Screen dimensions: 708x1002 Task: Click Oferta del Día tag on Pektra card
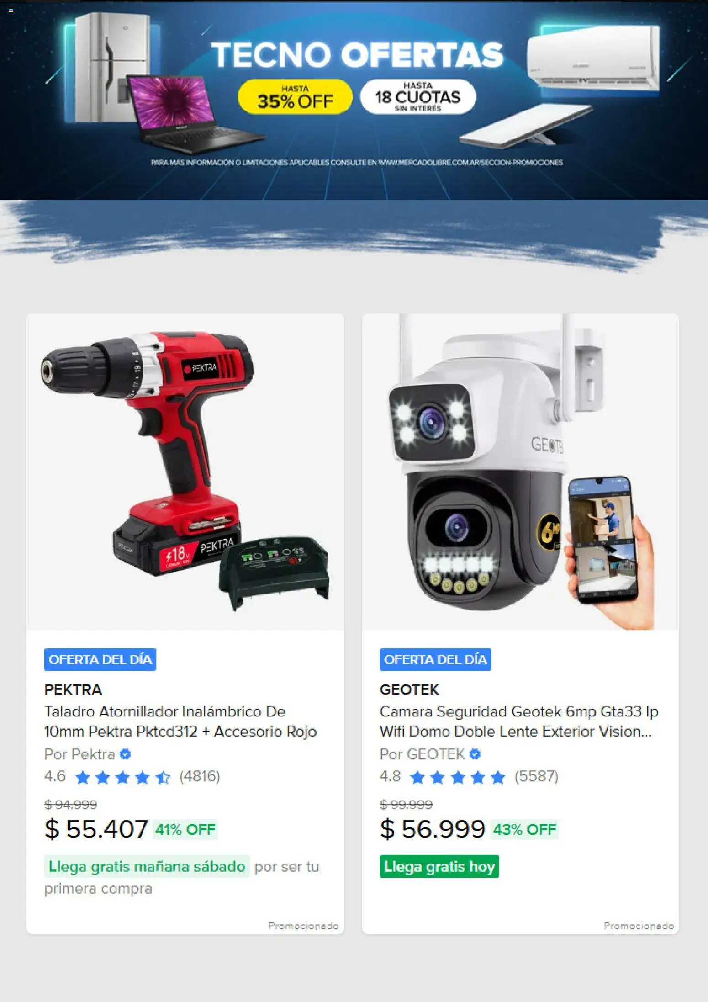pyautogui.click(x=100, y=659)
